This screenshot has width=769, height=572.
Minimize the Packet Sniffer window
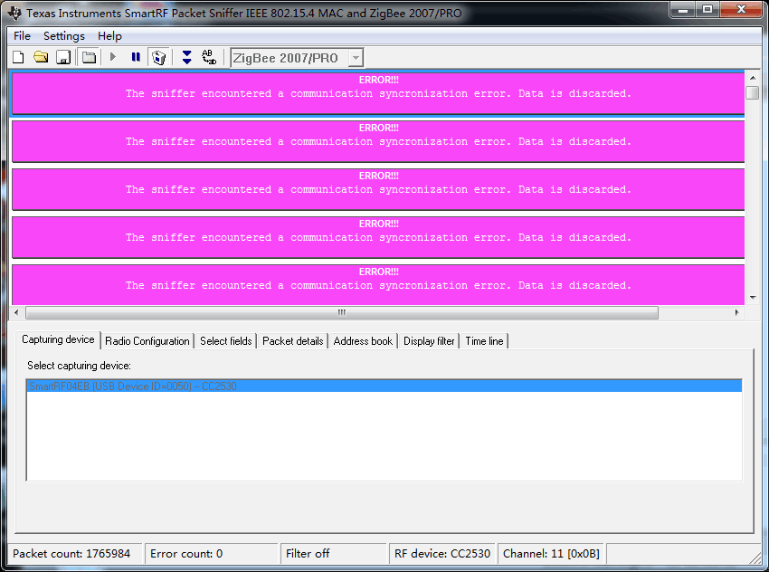[x=683, y=9]
